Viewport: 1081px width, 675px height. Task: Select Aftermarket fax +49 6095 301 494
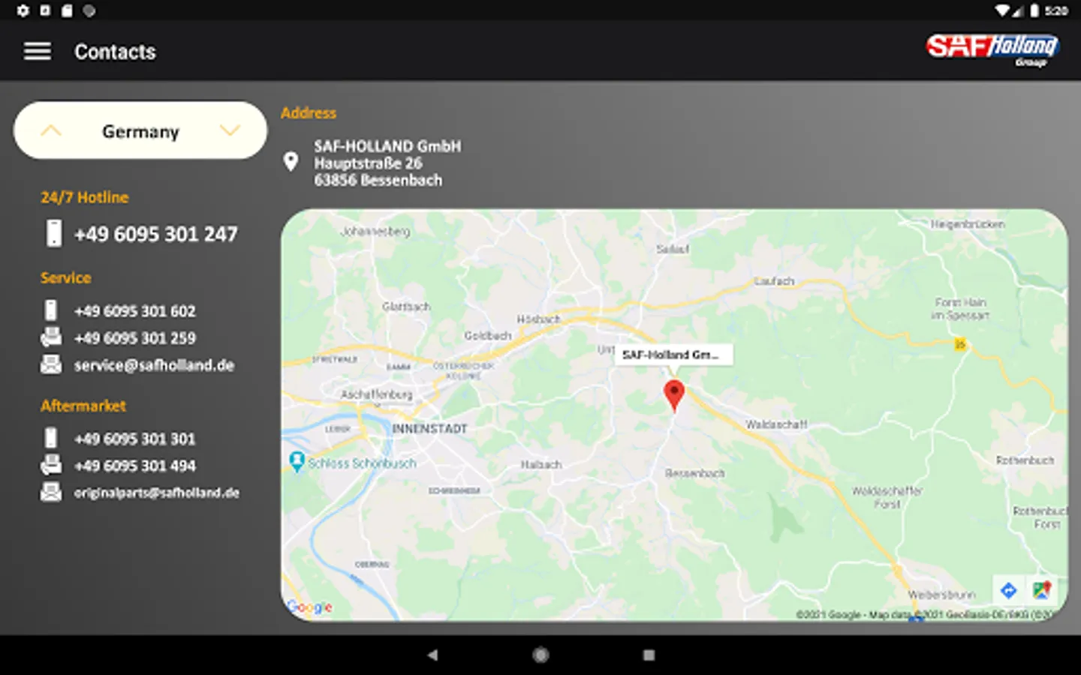click(x=135, y=466)
